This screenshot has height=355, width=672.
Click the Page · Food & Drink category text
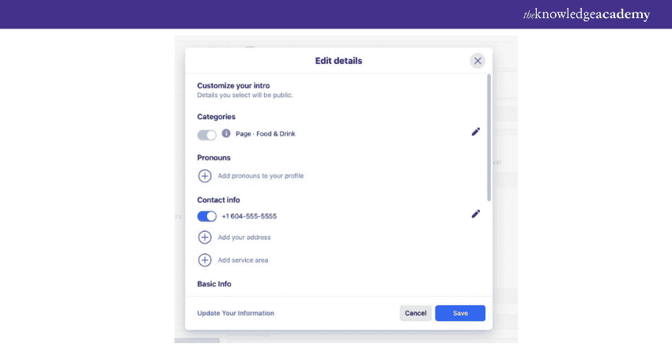(266, 134)
